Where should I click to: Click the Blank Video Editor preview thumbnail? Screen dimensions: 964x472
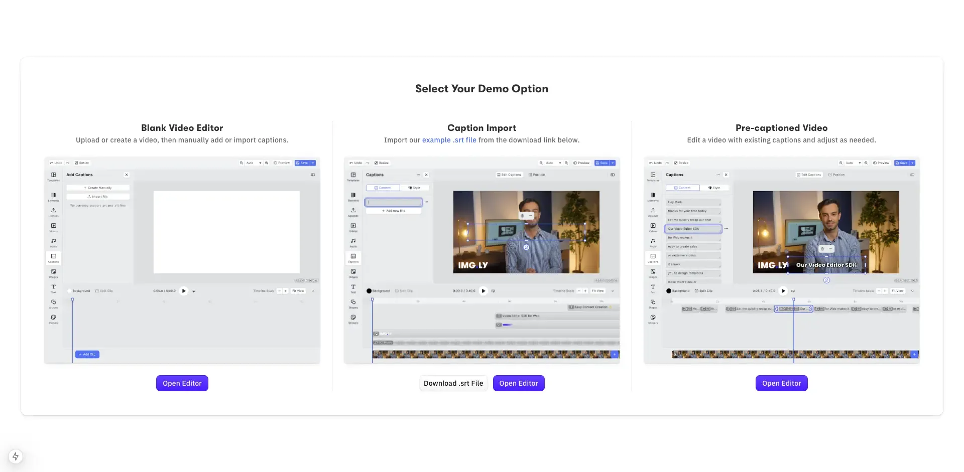click(182, 260)
